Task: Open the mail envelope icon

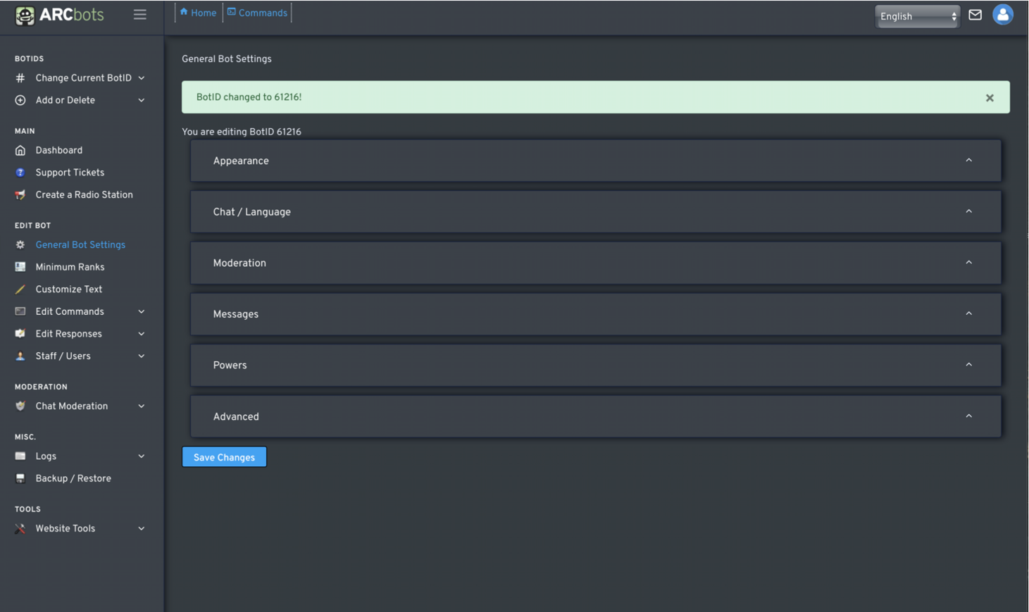Action: coord(975,15)
